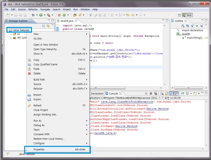Click the Terminate red square in Console
The image size is (211, 160).
click(146, 93)
